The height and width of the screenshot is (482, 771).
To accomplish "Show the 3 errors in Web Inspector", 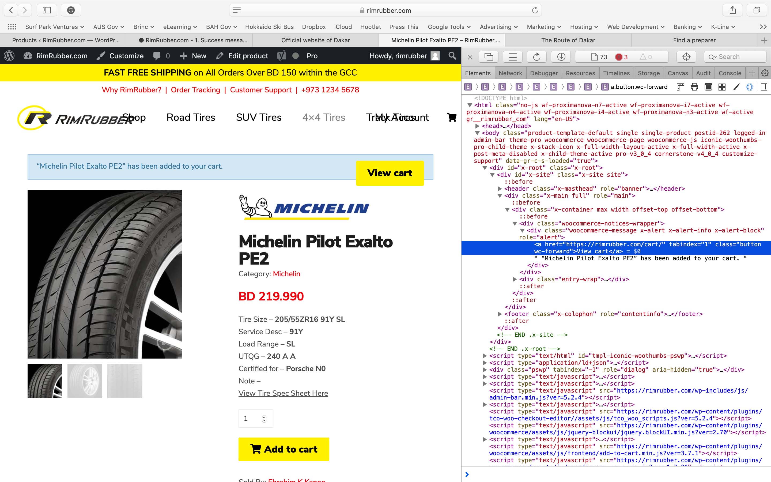I will [x=622, y=57].
